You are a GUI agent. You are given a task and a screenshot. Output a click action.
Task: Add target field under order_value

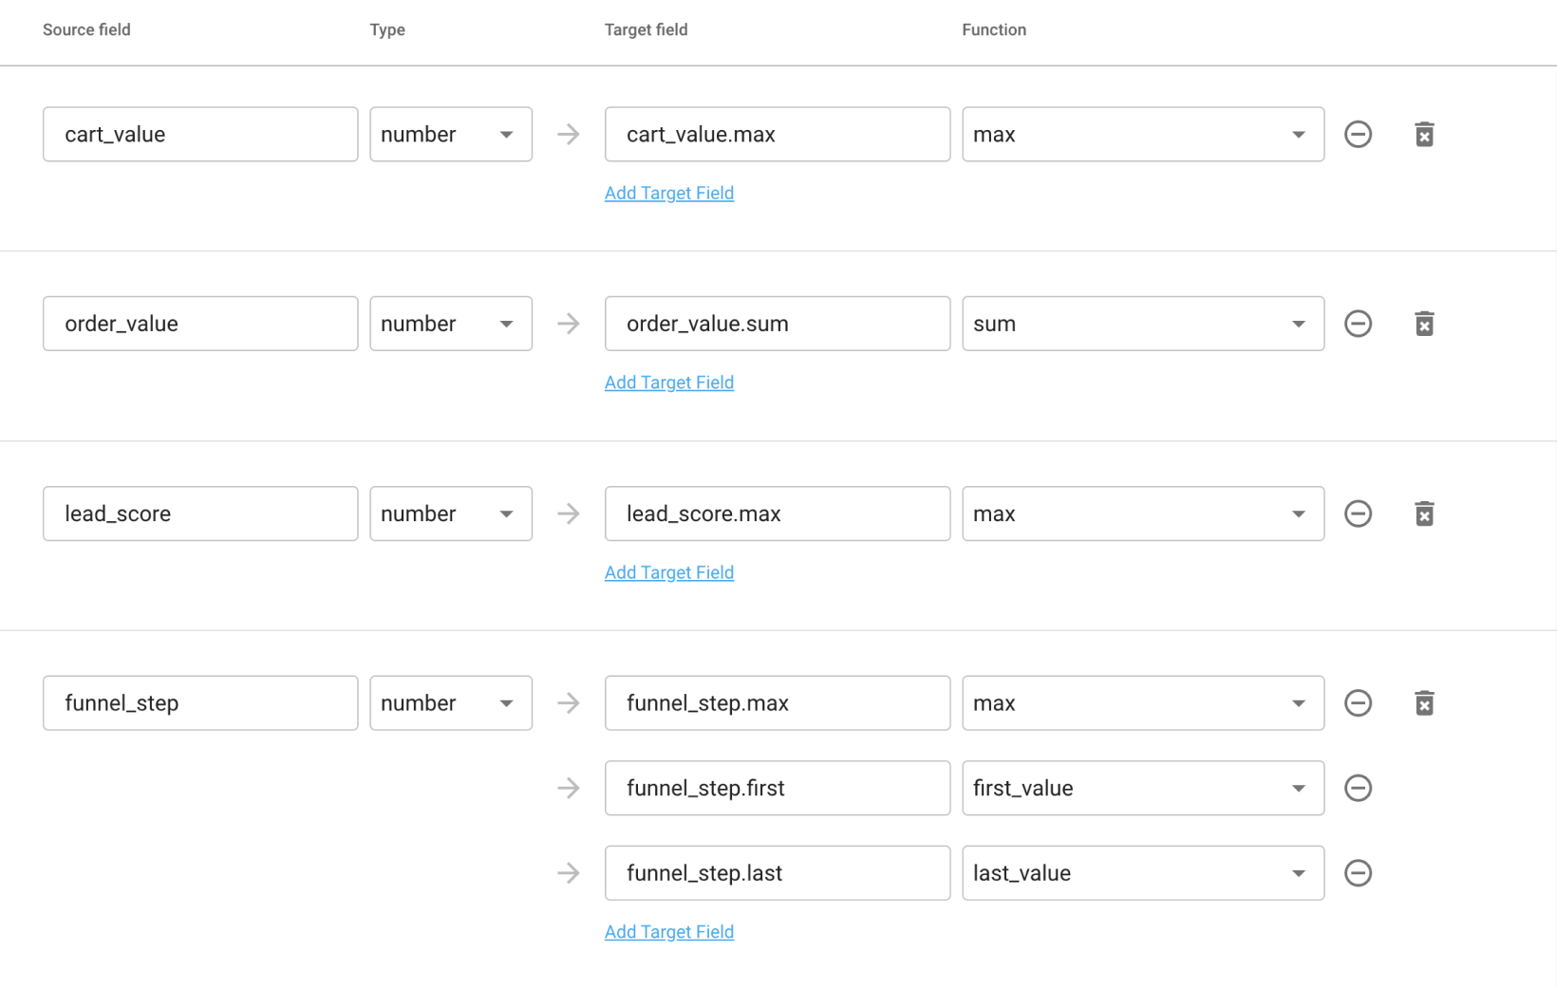click(x=669, y=383)
